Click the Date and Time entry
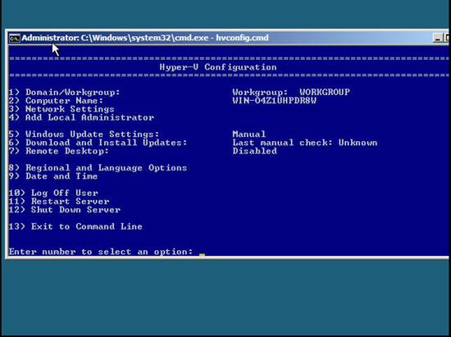451x337 pixels. tap(53, 176)
